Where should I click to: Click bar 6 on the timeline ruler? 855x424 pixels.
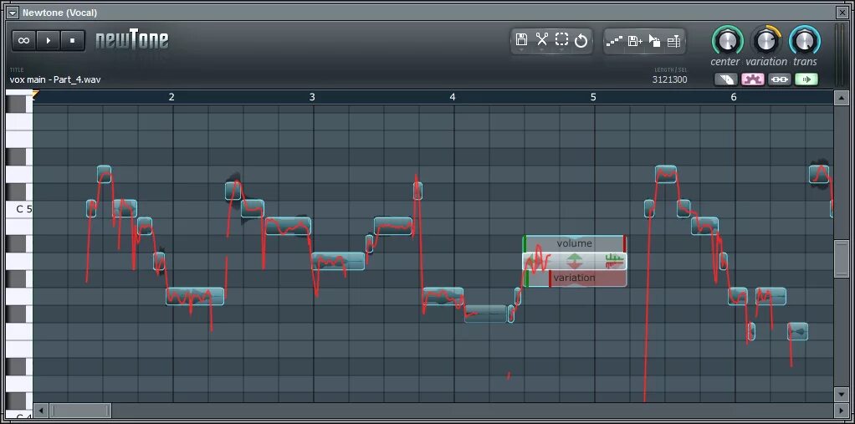coord(734,97)
